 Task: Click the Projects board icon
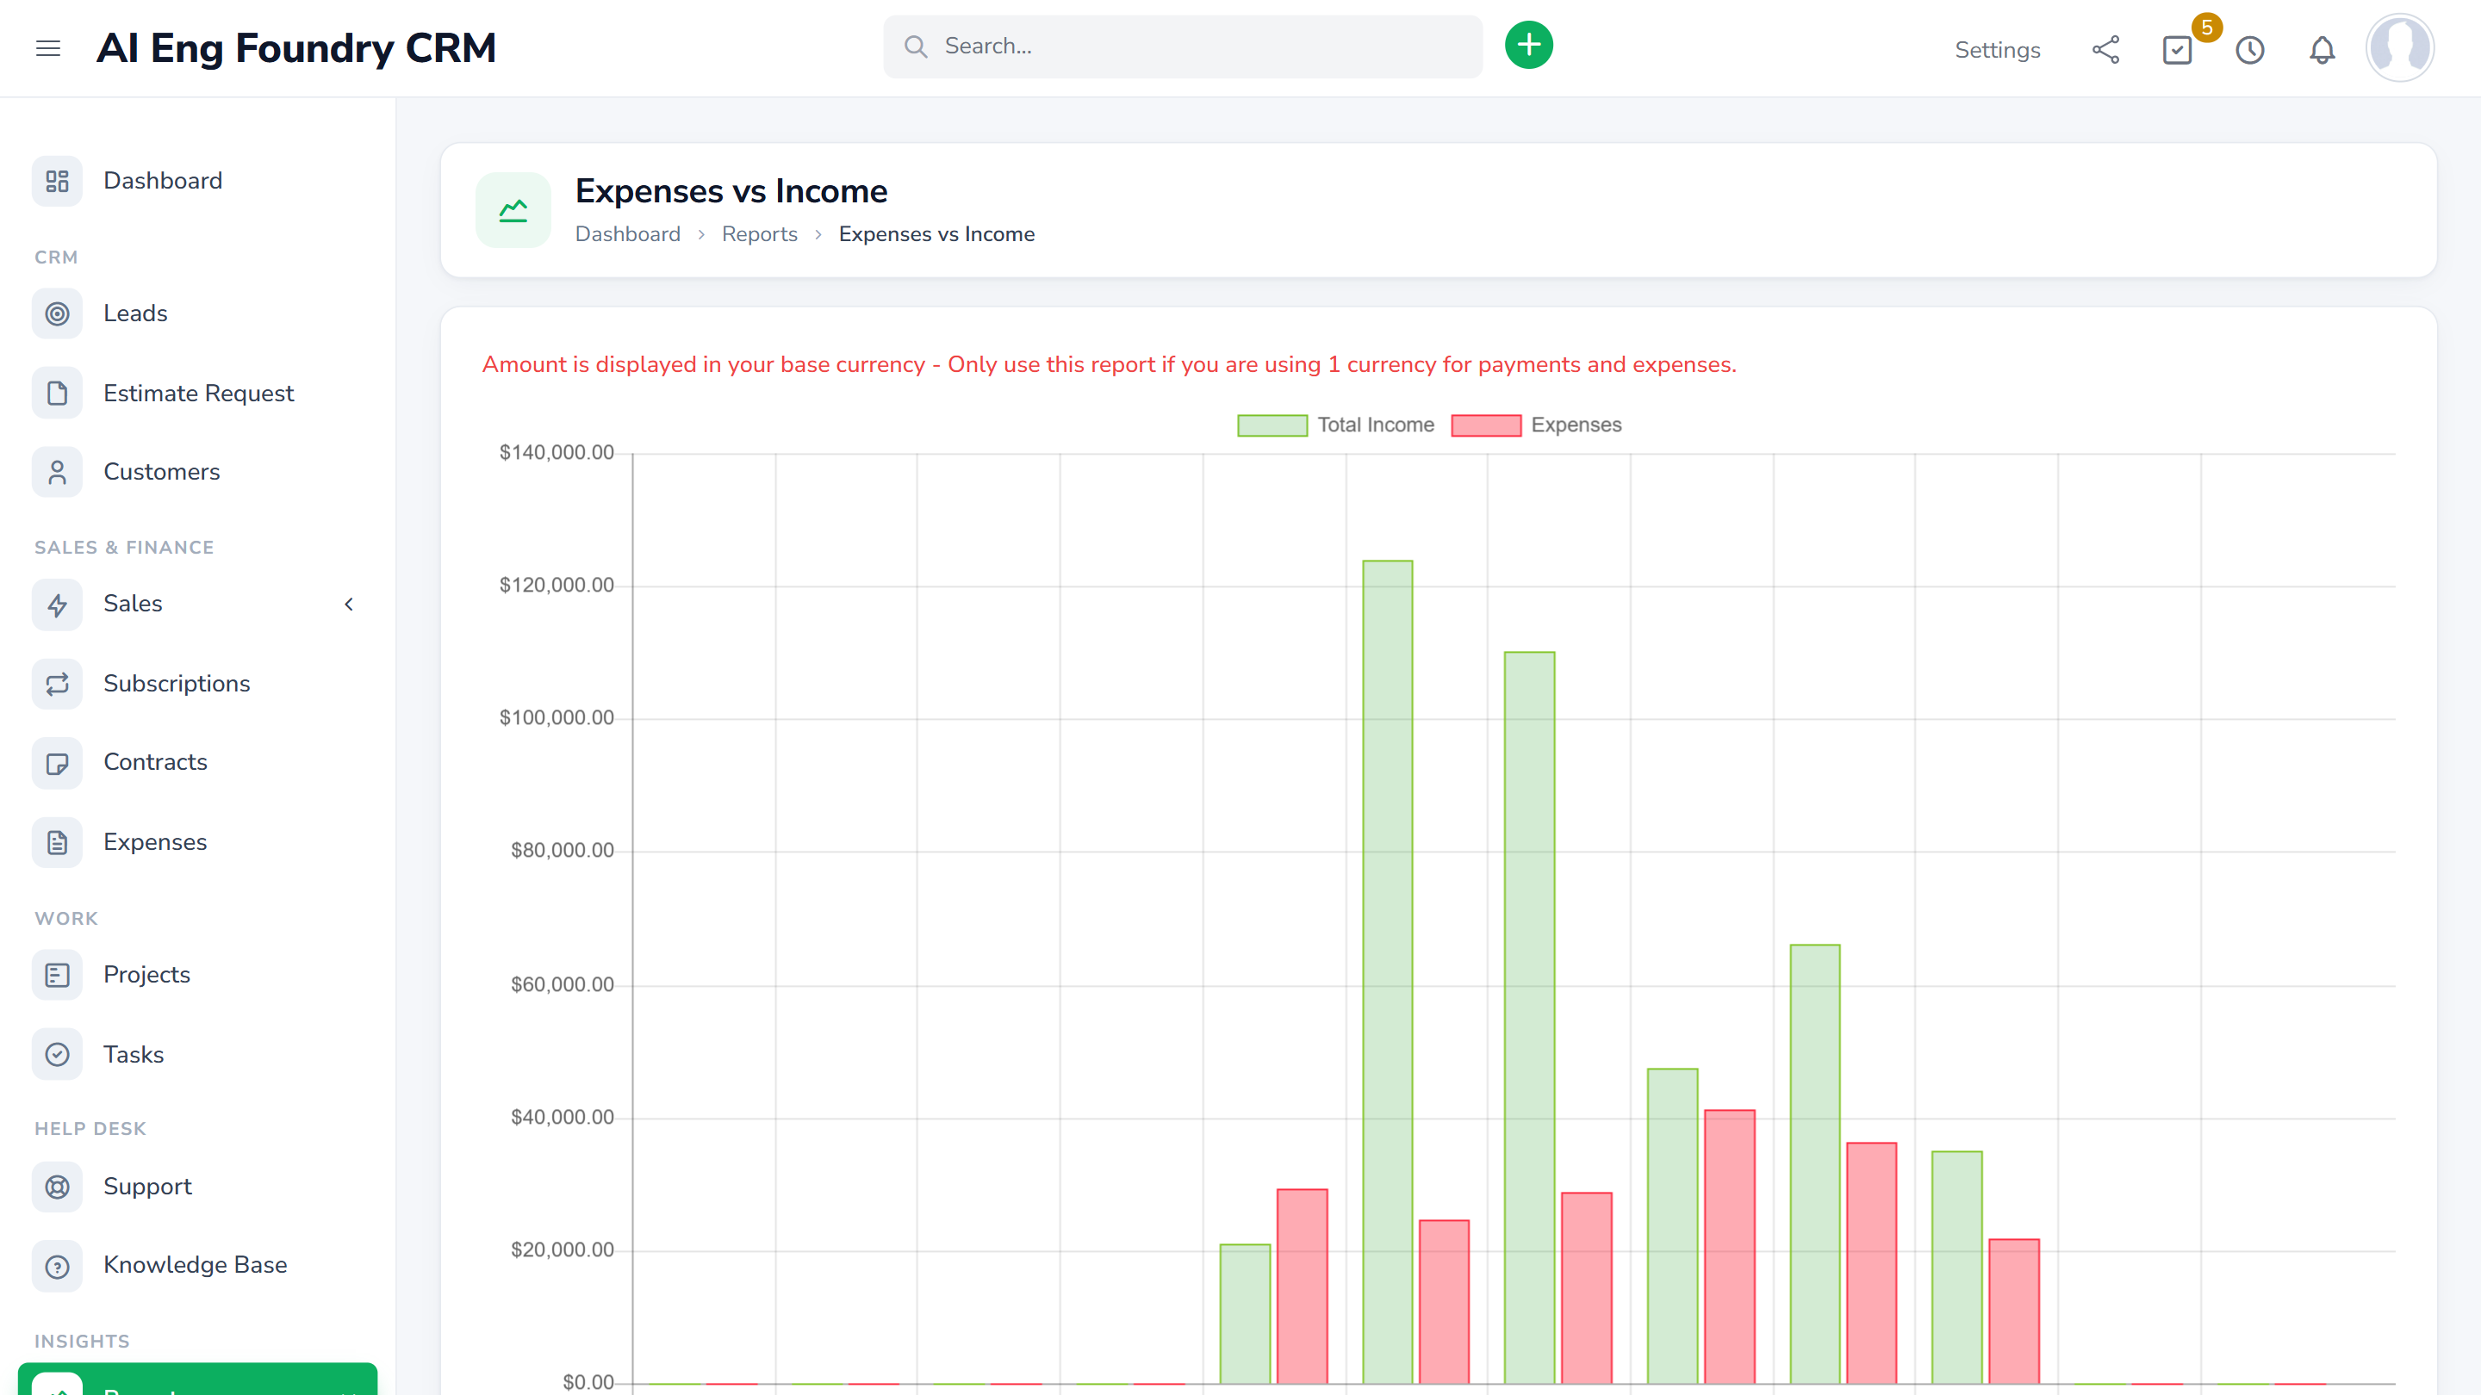(57, 976)
